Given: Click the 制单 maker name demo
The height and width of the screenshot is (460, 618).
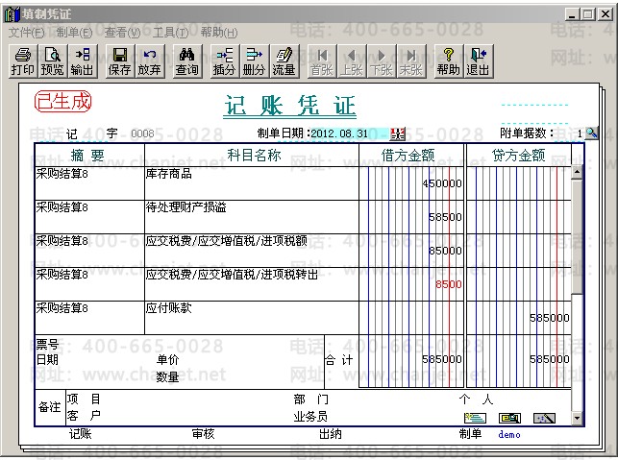Looking at the screenshot, I should click(509, 434).
